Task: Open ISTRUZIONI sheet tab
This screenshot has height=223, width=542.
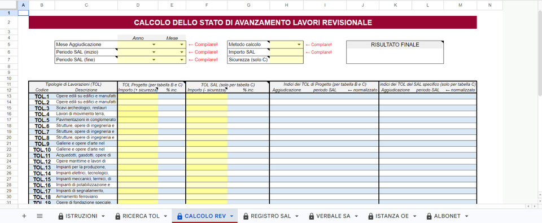Action: tap(81, 216)
